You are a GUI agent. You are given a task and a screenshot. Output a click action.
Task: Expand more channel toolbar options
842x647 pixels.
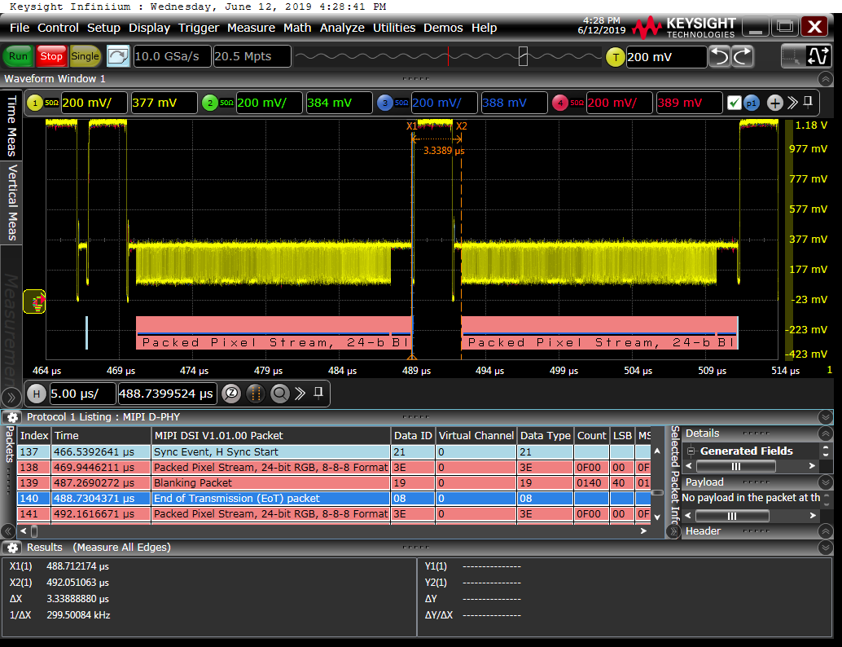[792, 103]
